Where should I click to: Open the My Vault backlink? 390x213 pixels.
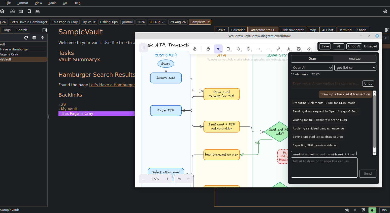tap(69, 109)
